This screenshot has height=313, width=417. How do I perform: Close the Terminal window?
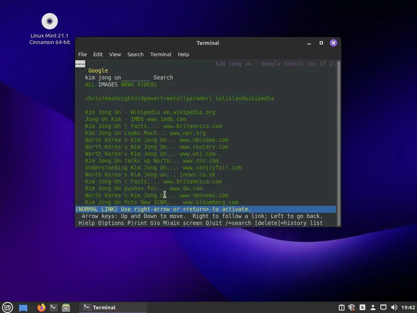[x=334, y=43]
